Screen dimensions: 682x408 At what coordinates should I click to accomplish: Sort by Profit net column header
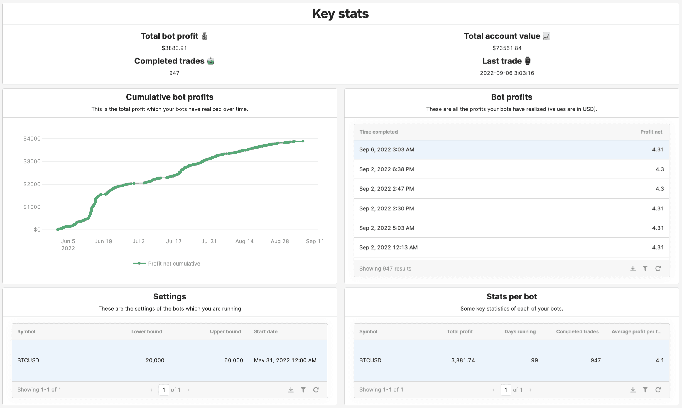[x=651, y=132]
